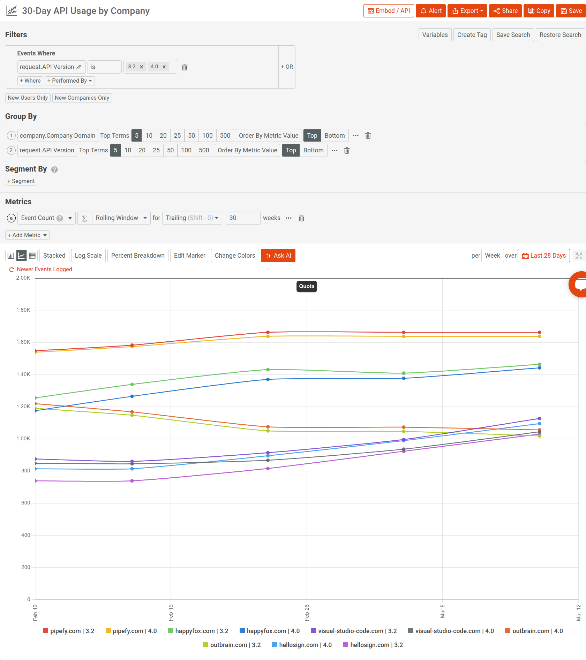Select Bottom ordering for Company Domain group
586x660 pixels.
(334, 136)
